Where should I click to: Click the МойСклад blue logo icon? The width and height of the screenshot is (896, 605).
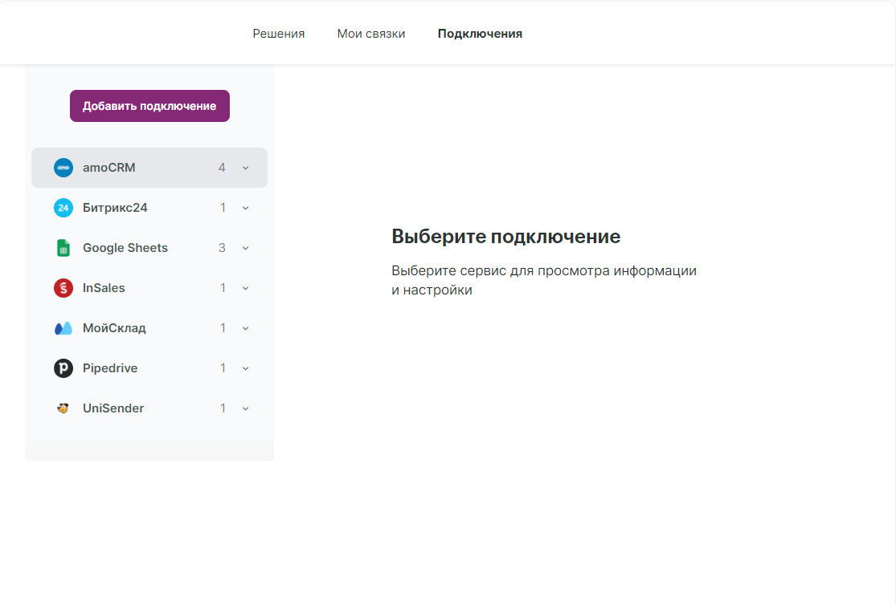coord(63,328)
